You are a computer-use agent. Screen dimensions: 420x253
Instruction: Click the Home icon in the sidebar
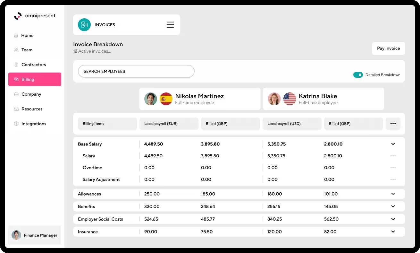pos(16,35)
